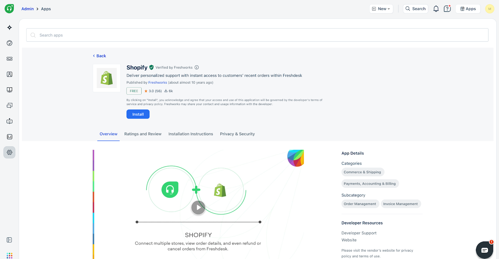Click the FREE price badge
Viewport: 499px width, 259px height.
pos(134,91)
